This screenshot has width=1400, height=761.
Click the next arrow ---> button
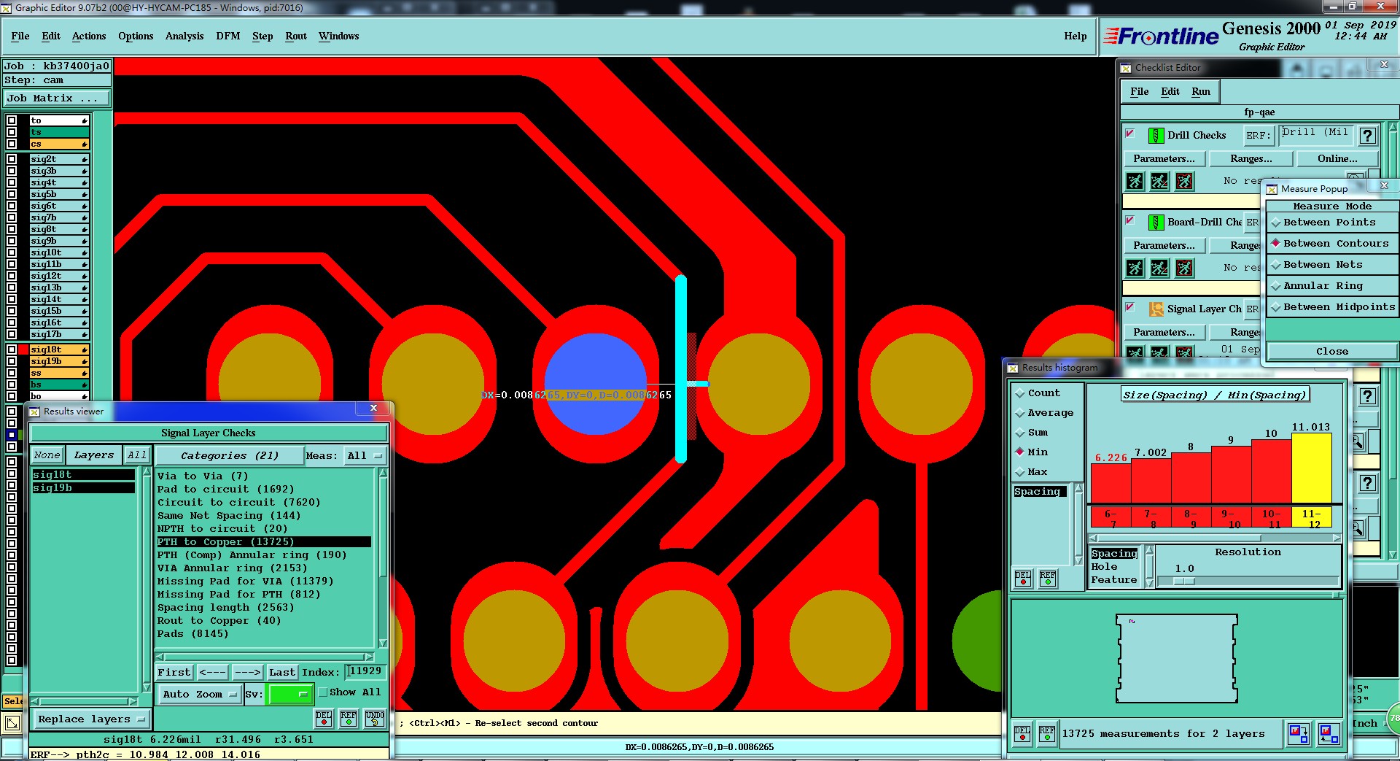click(247, 673)
